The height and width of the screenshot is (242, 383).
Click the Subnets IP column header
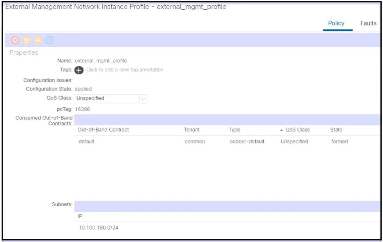click(x=80, y=217)
